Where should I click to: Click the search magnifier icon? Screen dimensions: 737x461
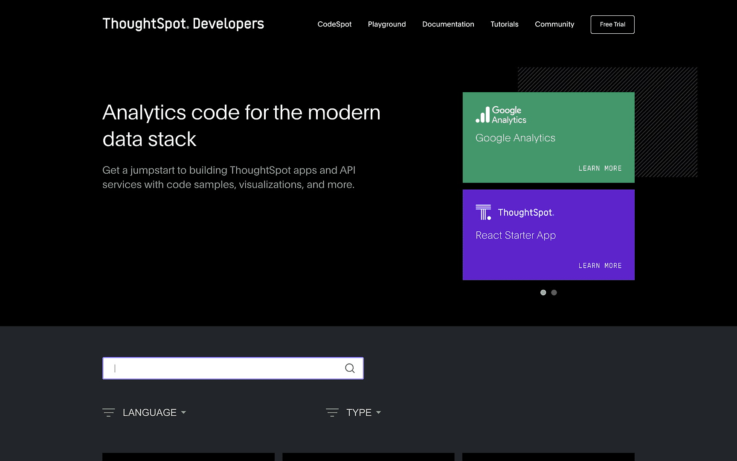click(350, 368)
